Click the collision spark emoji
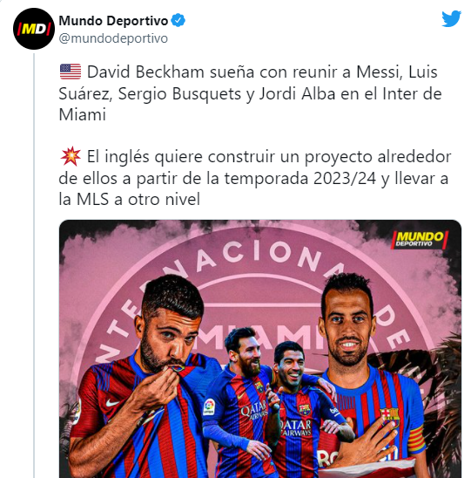The width and height of the screenshot is (471, 478). click(71, 156)
